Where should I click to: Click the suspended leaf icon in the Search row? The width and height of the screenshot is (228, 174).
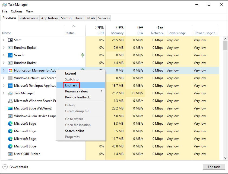pyautogui.click(x=83, y=55)
